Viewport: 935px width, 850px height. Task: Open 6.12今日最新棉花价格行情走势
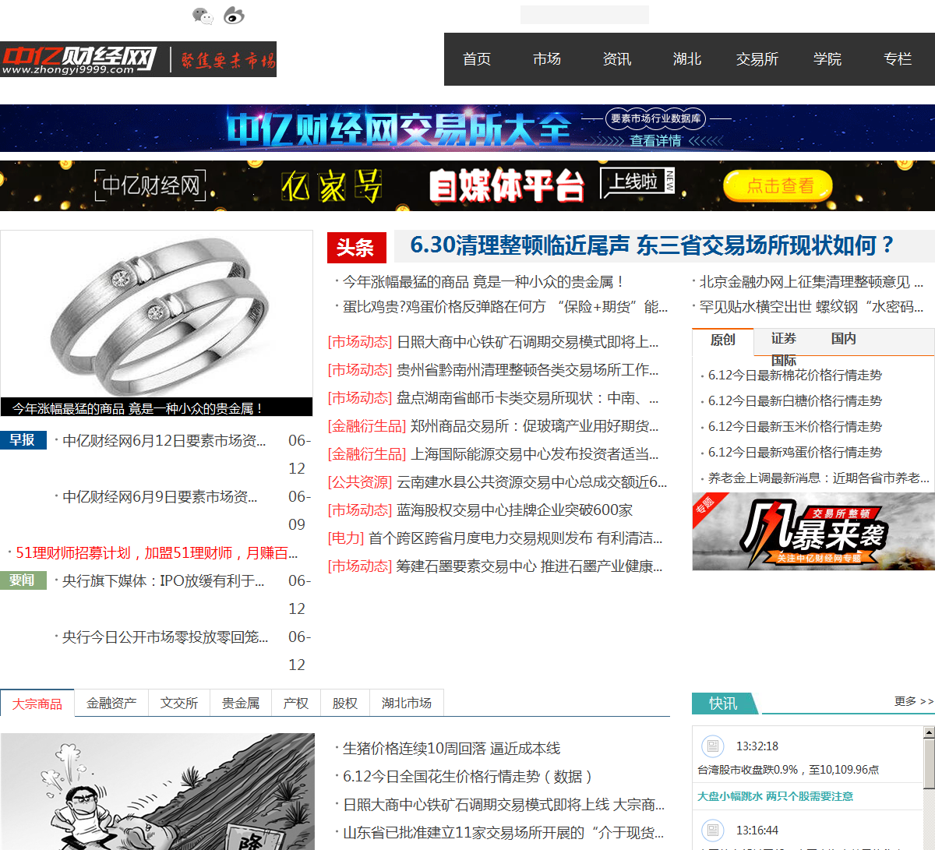795,376
